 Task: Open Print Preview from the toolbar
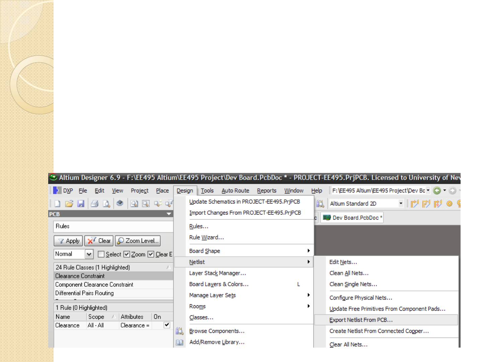[x=106, y=203]
